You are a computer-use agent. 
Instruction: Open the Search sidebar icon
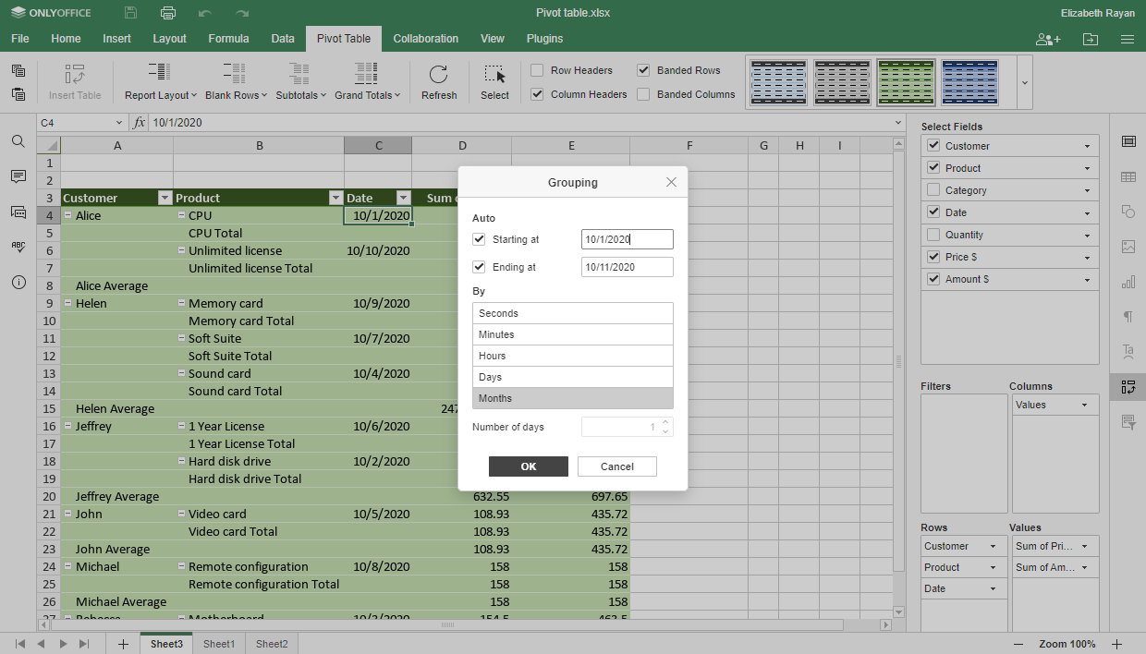coord(18,141)
